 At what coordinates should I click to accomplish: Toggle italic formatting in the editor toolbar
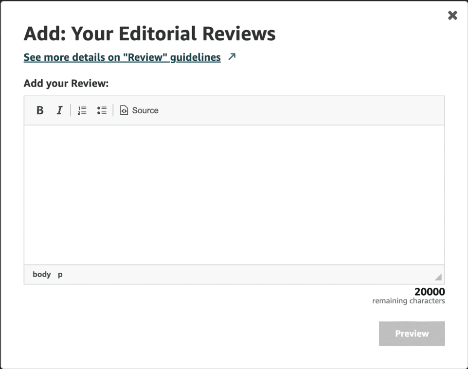59,110
